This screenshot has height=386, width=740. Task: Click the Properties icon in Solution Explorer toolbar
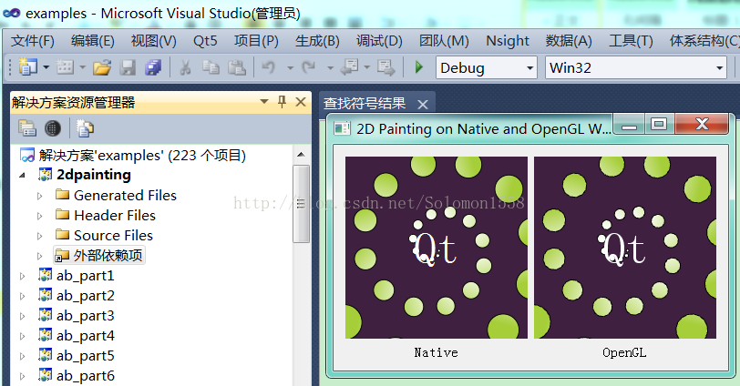[27, 128]
